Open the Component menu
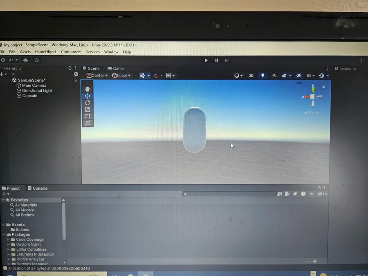 71,52
